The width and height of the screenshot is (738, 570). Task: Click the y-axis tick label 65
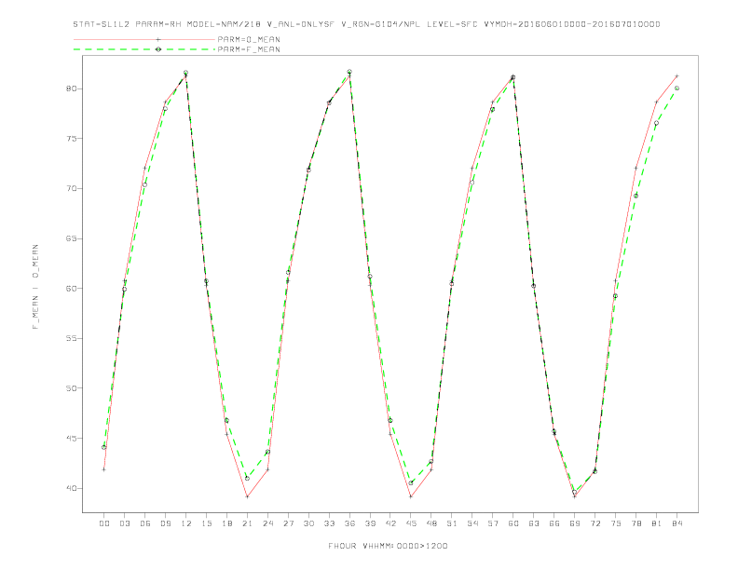coord(72,238)
